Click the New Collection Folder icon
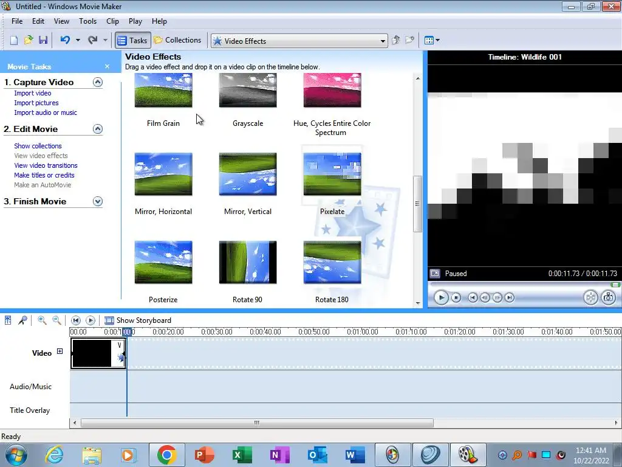This screenshot has width=622, height=467. 409,40
